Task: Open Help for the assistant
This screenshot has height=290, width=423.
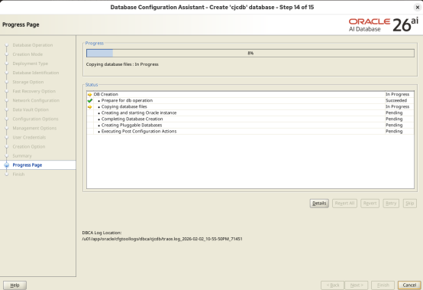Action: [15, 285]
